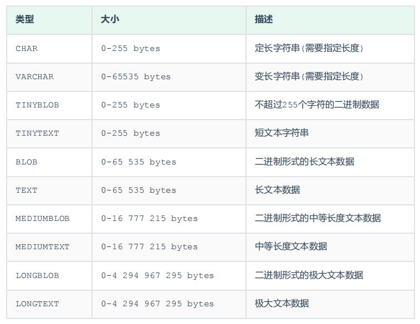
Task: Click the 0-4 294 967 295 bytes size for LONGTEXT
Action: coord(157,304)
